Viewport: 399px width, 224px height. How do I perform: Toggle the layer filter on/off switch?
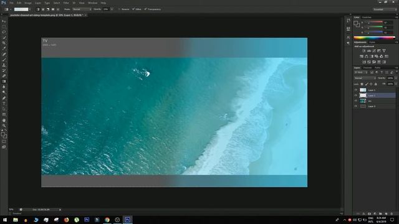tap(397, 72)
